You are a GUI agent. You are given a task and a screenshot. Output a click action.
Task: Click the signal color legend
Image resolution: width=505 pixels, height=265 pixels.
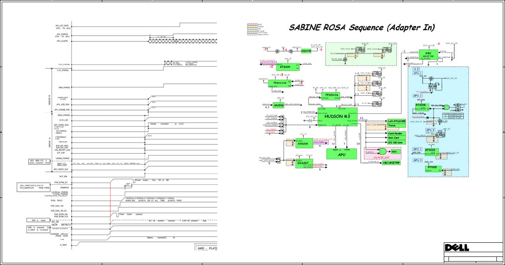pos(257,29)
